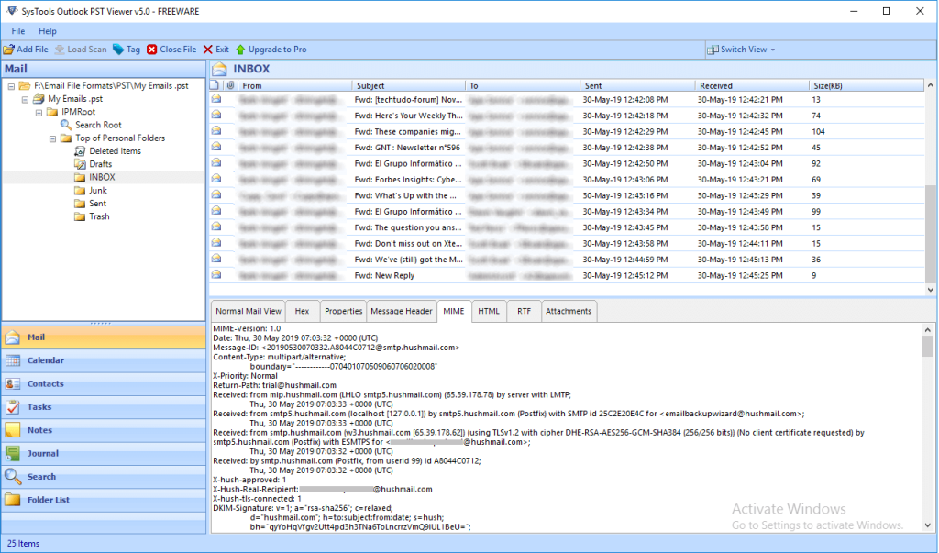The width and height of the screenshot is (939, 553).
Task: Open the Contacts navigation pane
Action: click(104, 384)
